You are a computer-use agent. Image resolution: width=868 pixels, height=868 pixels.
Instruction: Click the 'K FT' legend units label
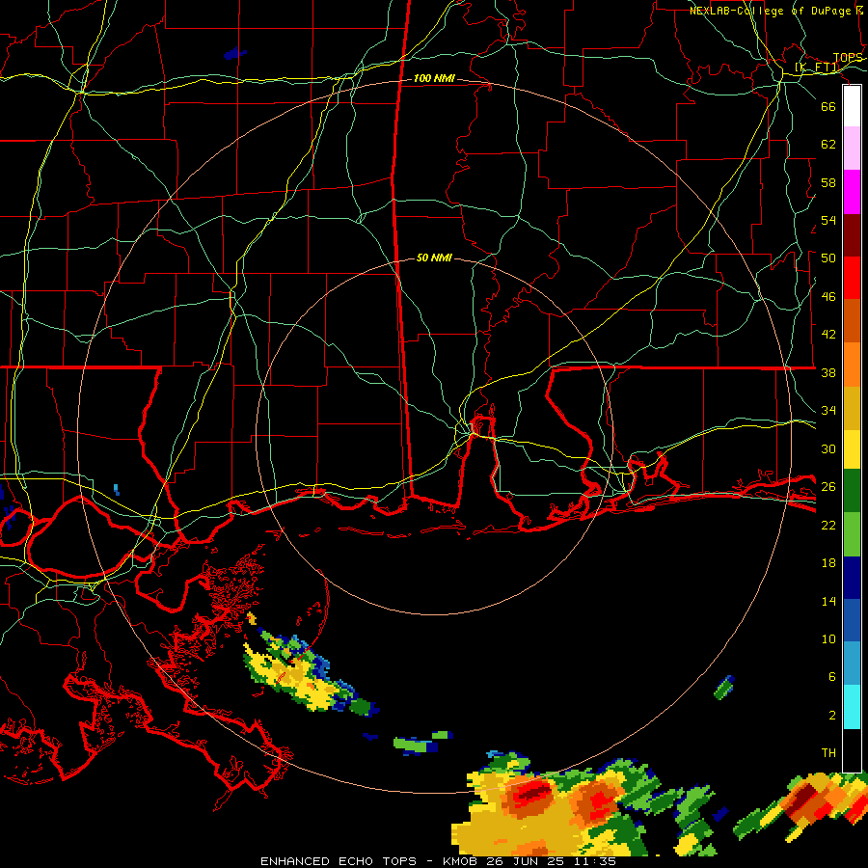click(817, 68)
